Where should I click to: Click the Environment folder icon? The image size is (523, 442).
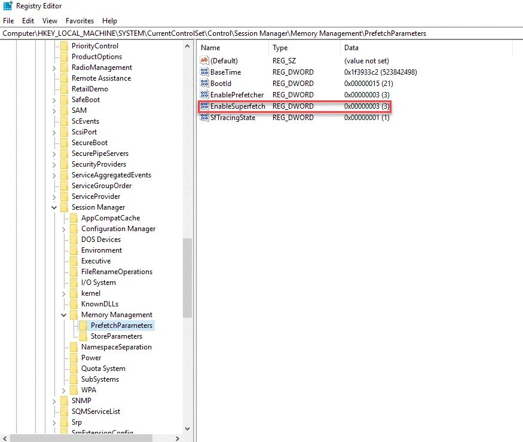click(74, 250)
